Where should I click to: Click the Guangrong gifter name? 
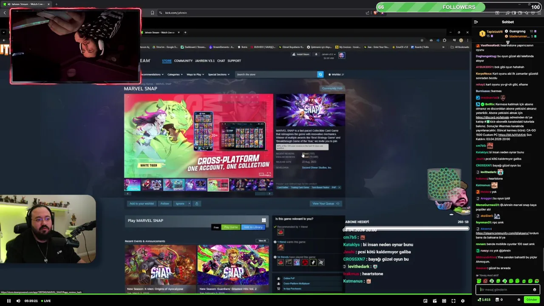pyautogui.click(x=517, y=31)
